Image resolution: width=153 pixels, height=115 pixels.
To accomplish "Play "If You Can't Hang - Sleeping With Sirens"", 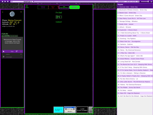I will [x=135, y=67].
